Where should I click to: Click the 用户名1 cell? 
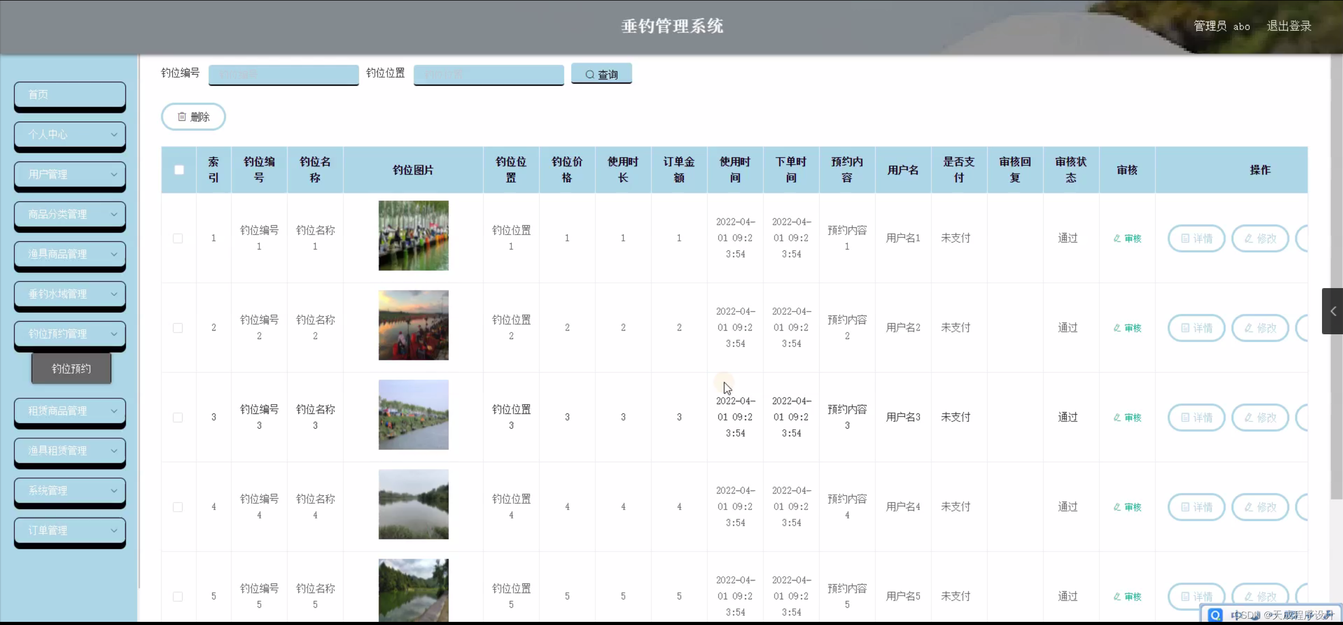pos(903,238)
